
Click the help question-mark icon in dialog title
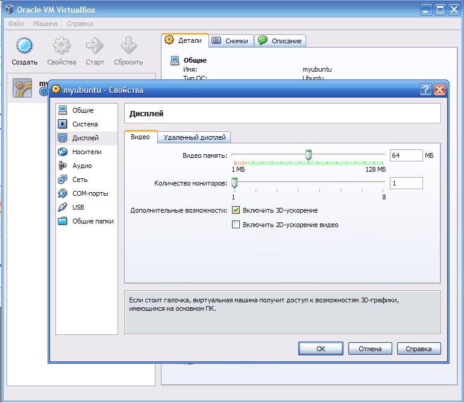pos(425,89)
